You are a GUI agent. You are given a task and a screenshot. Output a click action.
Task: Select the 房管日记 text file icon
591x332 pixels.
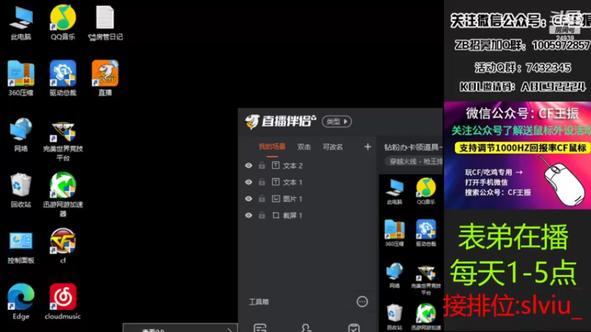[x=105, y=24]
